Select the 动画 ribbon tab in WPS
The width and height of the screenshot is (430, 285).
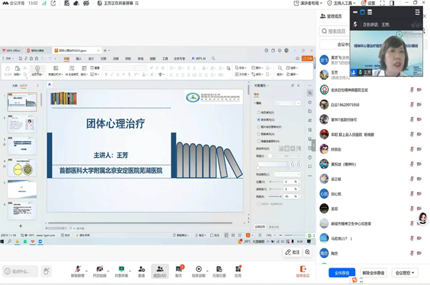(x=116, y=59)
